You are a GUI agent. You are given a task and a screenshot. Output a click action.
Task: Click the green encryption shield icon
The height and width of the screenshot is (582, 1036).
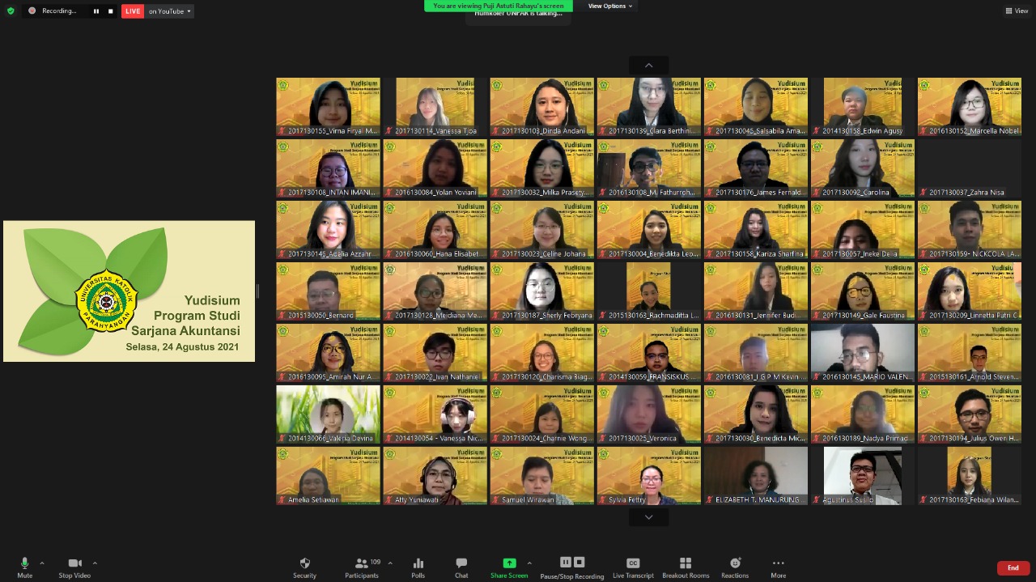coord(11,11)
